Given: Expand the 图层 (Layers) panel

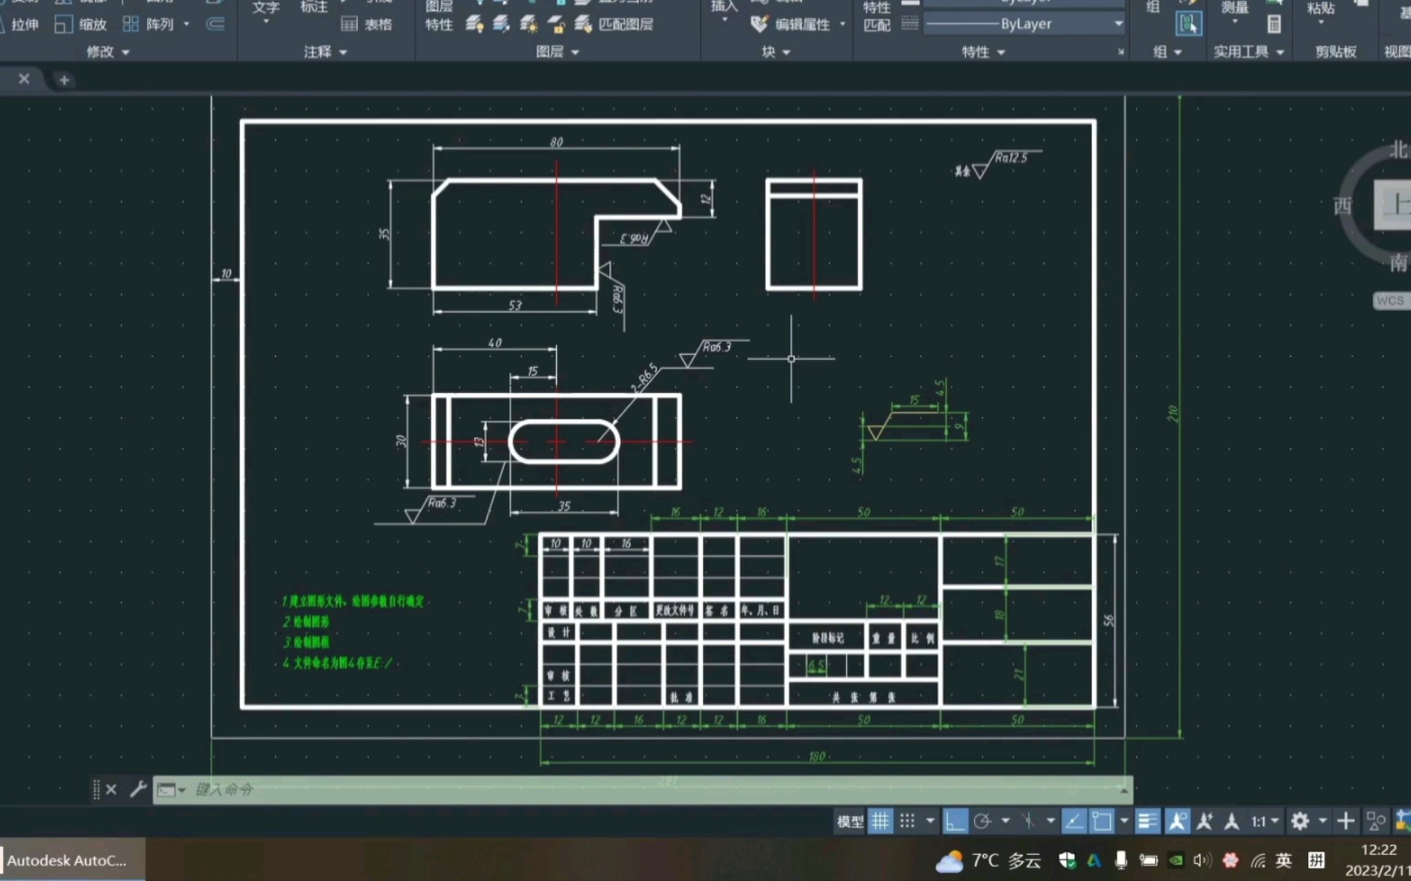Looking at the screenshot, I should tap(557, 52).
